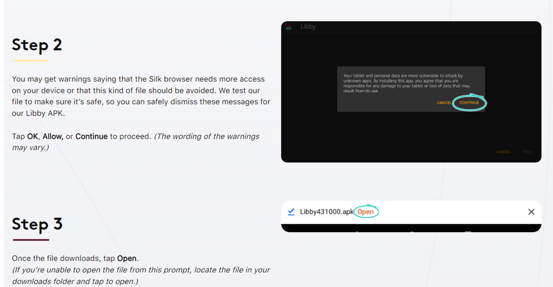This screenshot has width=553, height=287.
Task: Dismiss the download bar with the X icon
Action: tap(531, 212)
